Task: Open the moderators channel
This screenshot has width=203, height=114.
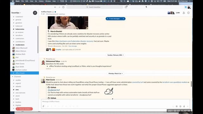Action: (20, 45)
